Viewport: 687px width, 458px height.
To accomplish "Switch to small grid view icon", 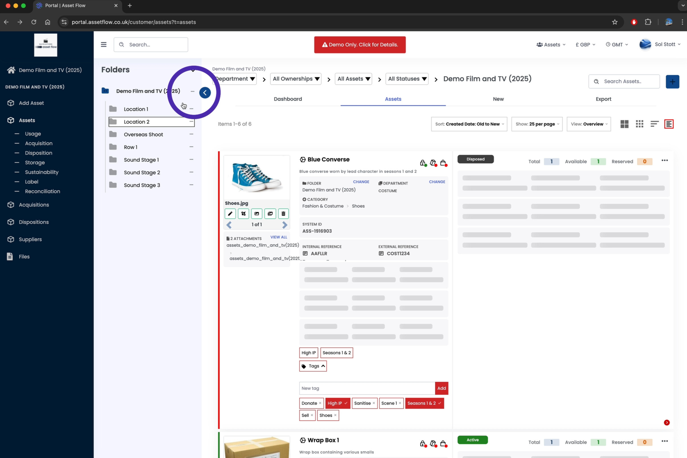I will coord(639,124).
